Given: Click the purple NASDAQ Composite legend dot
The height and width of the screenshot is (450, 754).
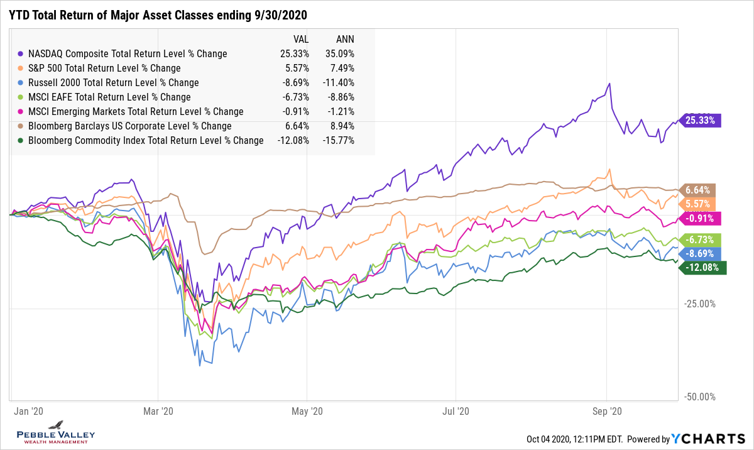Looking at the screenshot, I should point(23,54).
